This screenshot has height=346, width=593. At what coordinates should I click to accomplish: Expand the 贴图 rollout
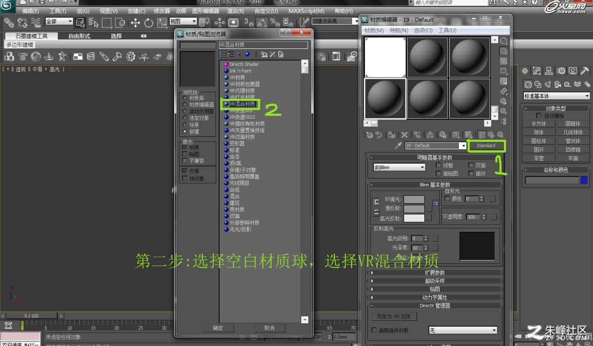(x=435, y=289)
